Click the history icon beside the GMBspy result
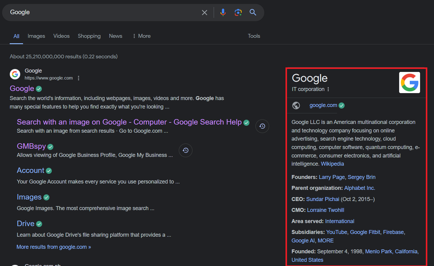Image resolution: width=434 pixels, height=266 pixels. point(185,150)
